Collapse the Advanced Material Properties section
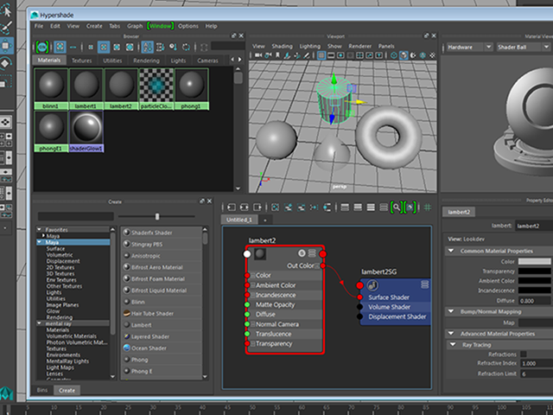 click(x=451, y=334)
